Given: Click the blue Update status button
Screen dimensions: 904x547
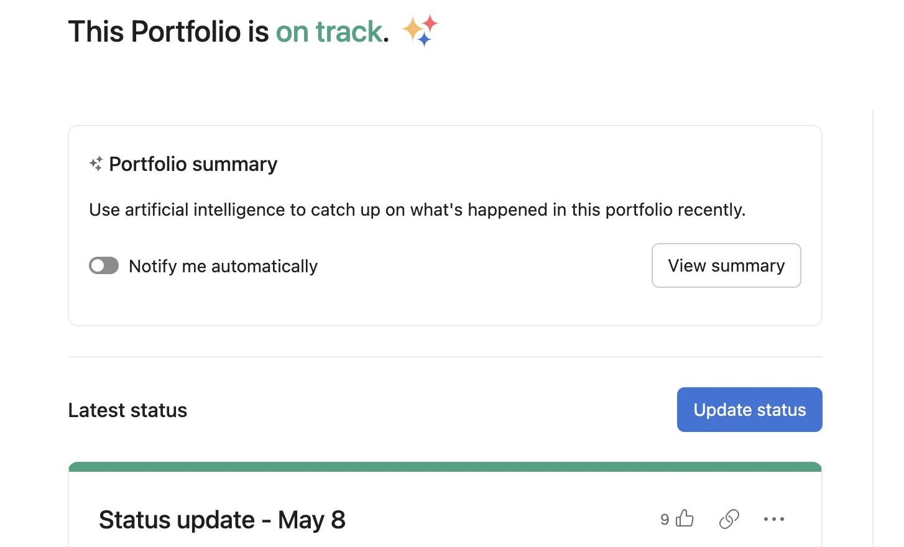Looking at the screenshot, I should click(749, 410).
